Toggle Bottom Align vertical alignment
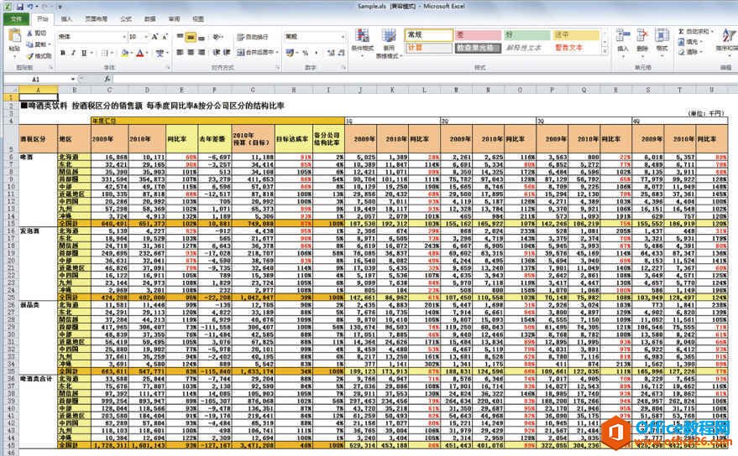738x456 pixels. (x=202, y=37)
